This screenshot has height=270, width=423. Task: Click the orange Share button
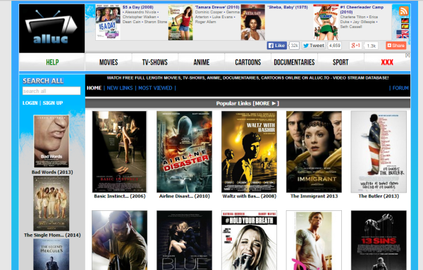(396, 46)
